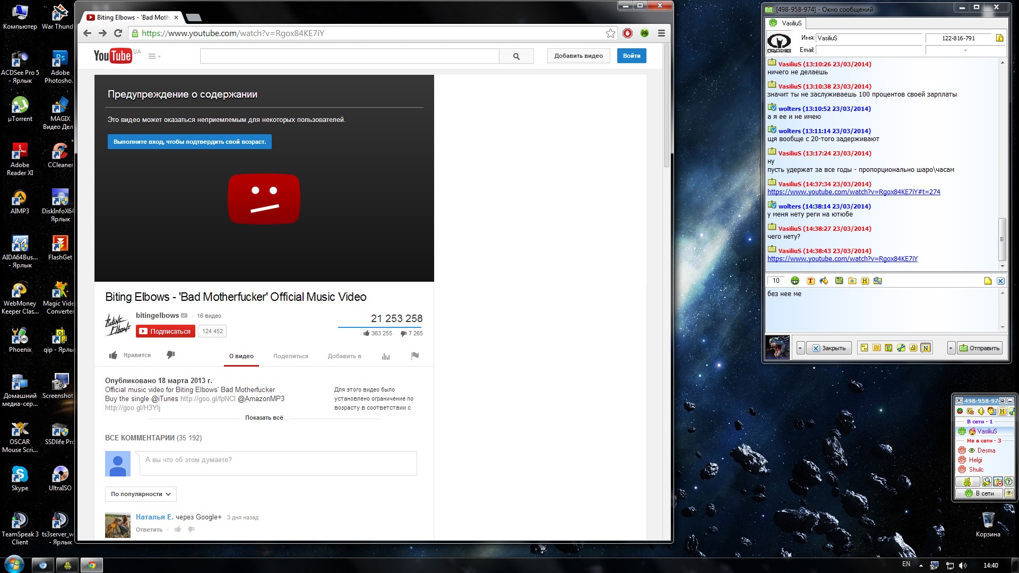Viewport: 1019px width, 573px height.
Task: Open Поделиться tab
Action: point(291,356)
